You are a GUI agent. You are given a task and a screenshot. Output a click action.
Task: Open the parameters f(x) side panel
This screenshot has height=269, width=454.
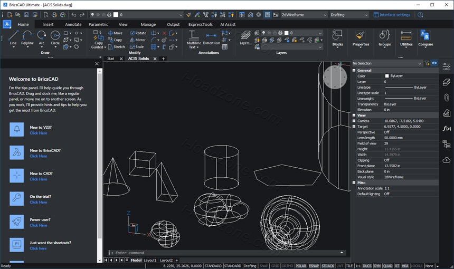tap(447, 128)
